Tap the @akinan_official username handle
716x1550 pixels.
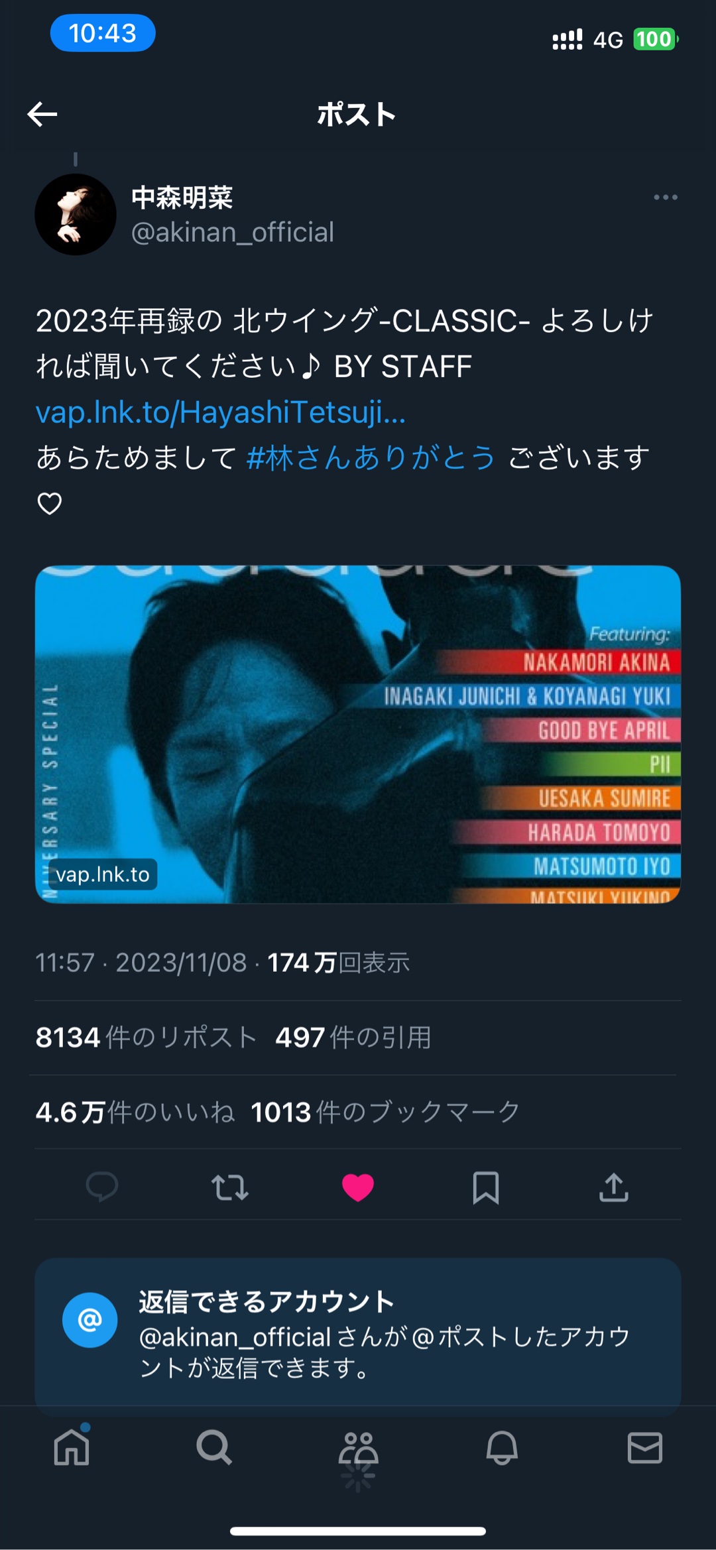click(233, 232)
